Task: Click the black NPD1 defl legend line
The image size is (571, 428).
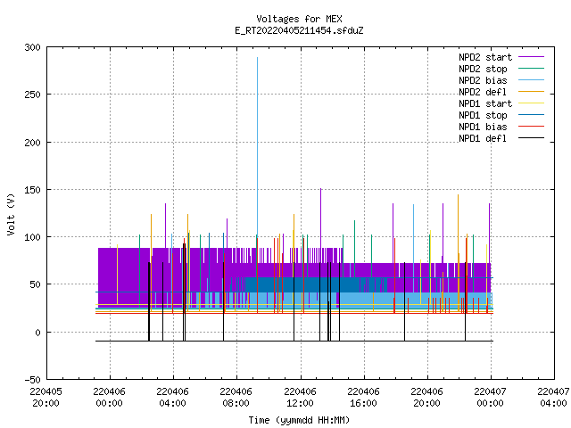Action: [532, 138]
